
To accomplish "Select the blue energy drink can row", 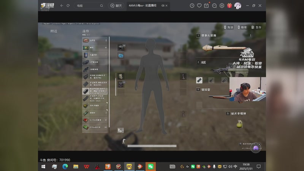I will point(95,55).
